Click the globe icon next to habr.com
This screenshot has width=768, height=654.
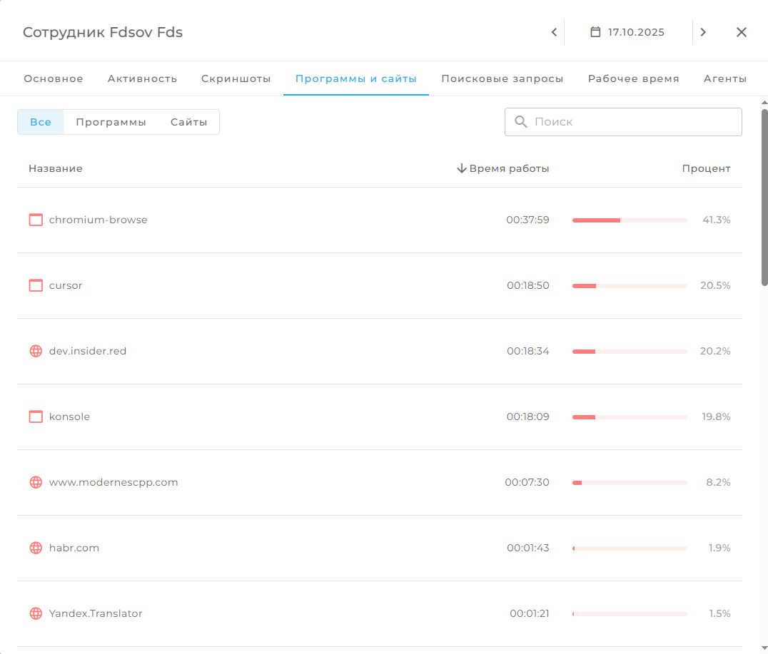pyautogui.click(x=36, y=548)
